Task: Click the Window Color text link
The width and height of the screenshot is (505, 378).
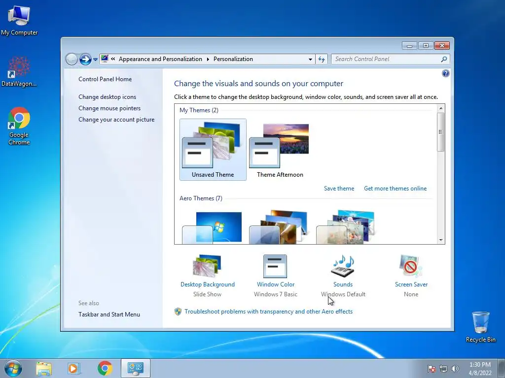Action: click(276, 284)
